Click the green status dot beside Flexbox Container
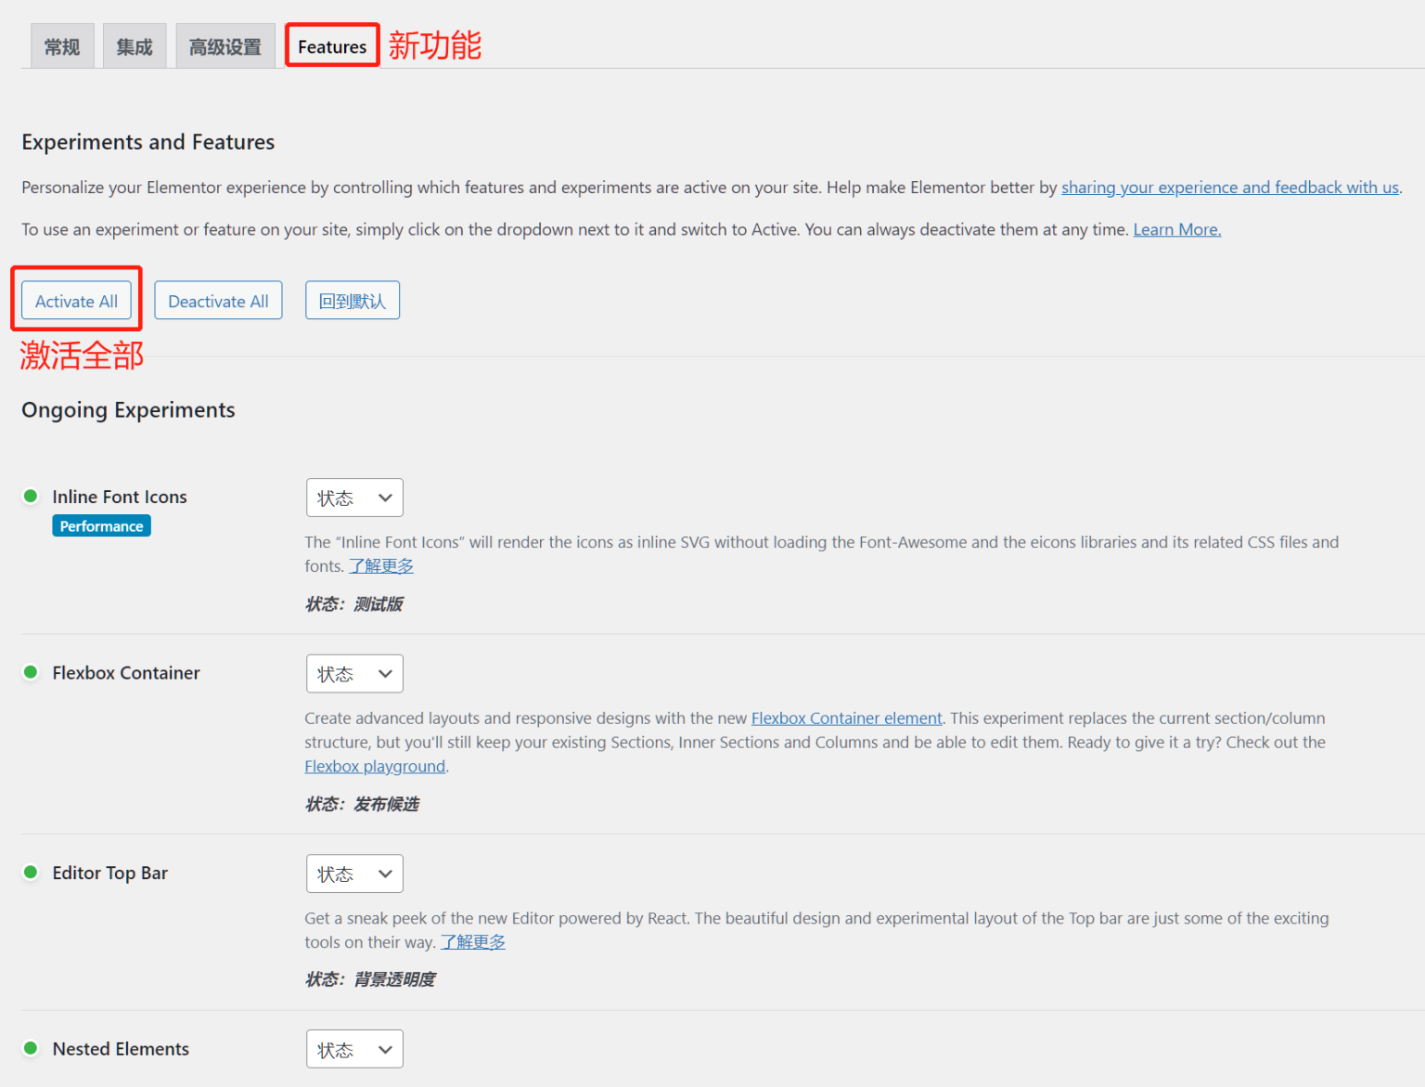 click(31, 672)
